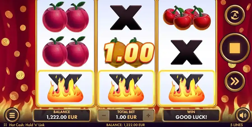Click the Win Good Luck panel
Screen dimensions: 252x127
point(191,116)
